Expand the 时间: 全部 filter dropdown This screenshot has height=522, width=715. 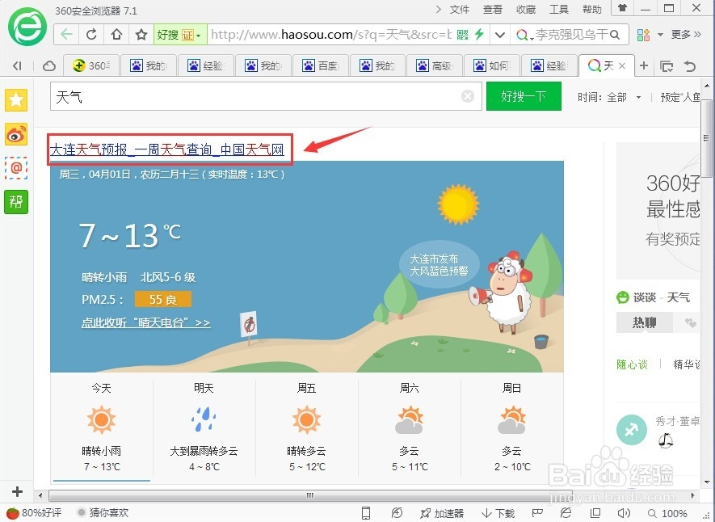coord(609,97)
